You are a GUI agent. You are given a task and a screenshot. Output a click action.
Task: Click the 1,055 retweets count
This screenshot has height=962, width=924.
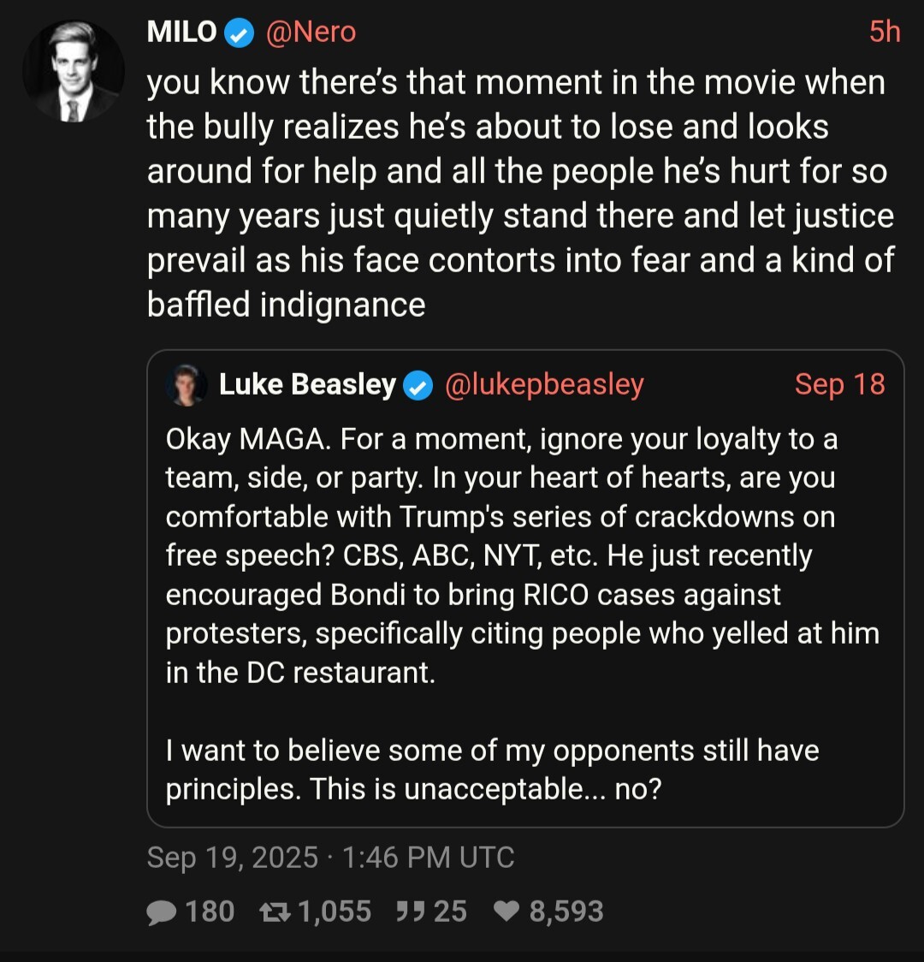pyautogui.click(x=335, y=912)
